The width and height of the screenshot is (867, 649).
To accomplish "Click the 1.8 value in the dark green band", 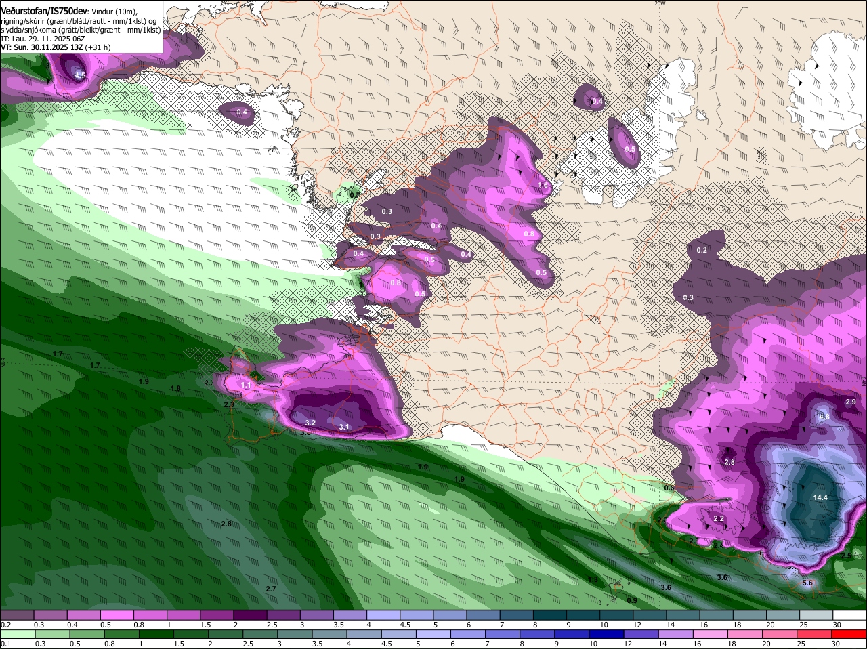I will tap(175, 389).
